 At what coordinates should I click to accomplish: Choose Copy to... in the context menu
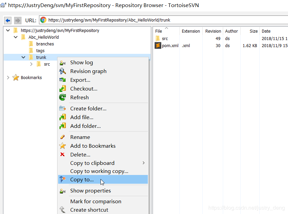[103, 179]
